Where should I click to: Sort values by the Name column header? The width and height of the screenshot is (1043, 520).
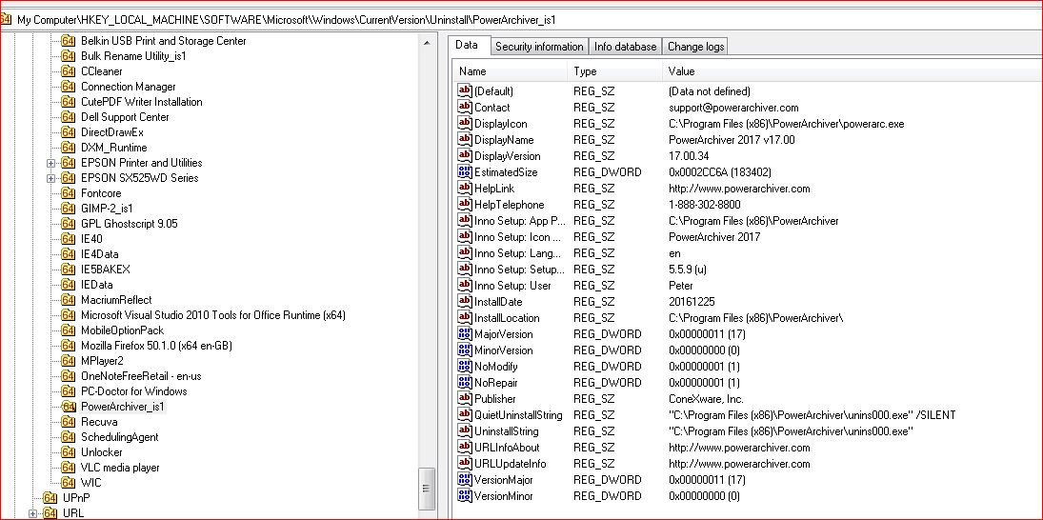[x=511, y=71]
